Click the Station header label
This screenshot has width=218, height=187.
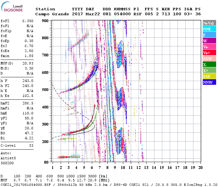pyautogui.click(x=45, y=9)
